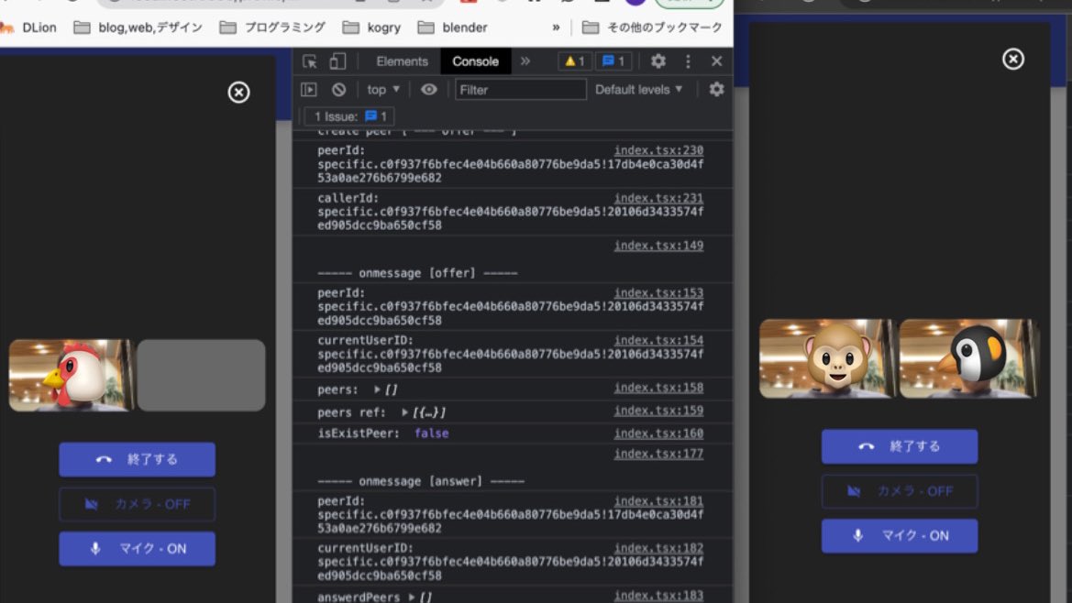Open source link index.tsx:160
This screenshot has height=603, width=1072.
pos(658,433)
